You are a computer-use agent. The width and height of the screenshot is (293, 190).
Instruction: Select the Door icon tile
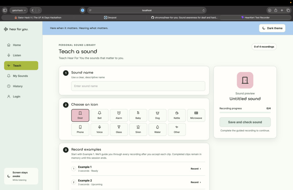tap(80, 115)
